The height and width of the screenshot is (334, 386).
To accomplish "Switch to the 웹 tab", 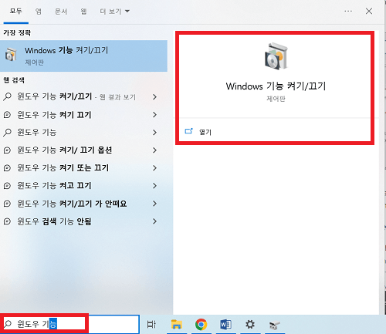I will tap(83, 12).
